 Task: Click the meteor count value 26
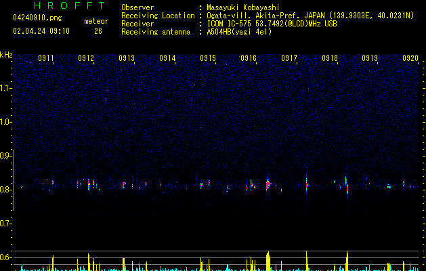pyautogui.click(x=98, y=31)
